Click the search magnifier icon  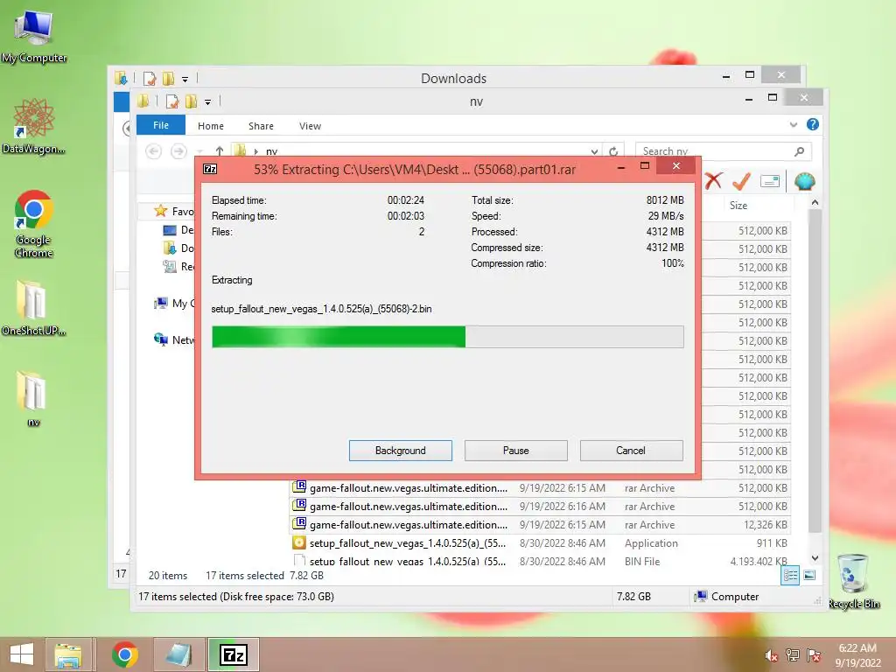800,150
